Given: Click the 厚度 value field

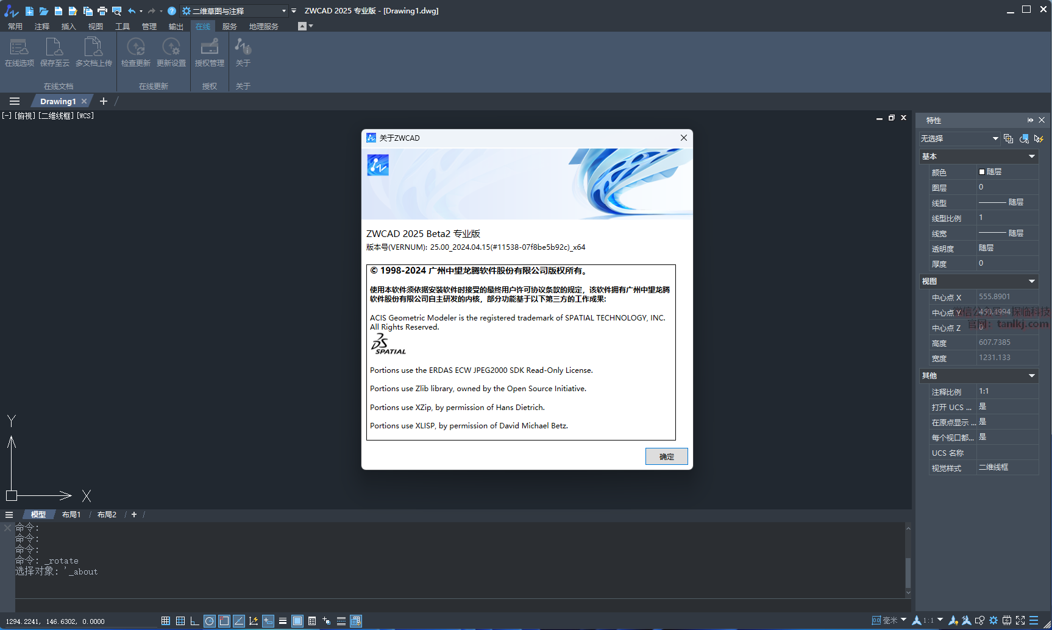Looking at the screenshot, I should [1008, 263].
